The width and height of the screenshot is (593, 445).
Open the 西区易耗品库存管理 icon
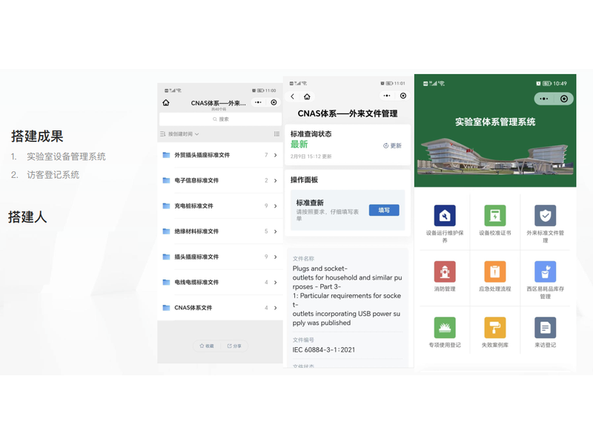click(545, 271)
